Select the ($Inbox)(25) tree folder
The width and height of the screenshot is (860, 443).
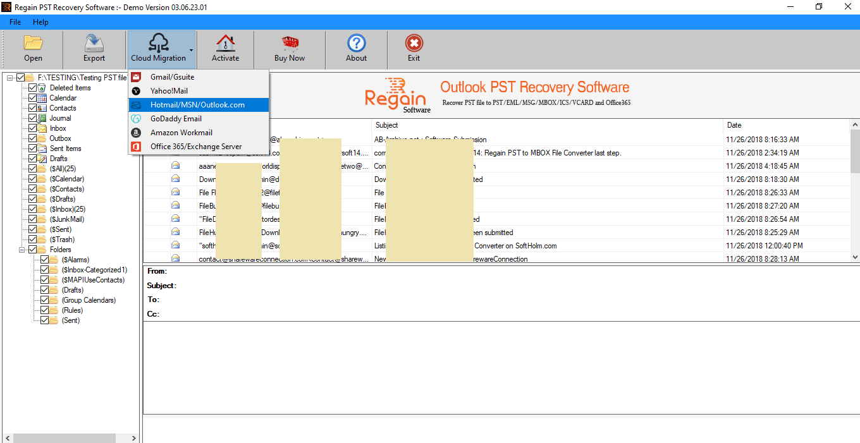click(x=67, y=209)
